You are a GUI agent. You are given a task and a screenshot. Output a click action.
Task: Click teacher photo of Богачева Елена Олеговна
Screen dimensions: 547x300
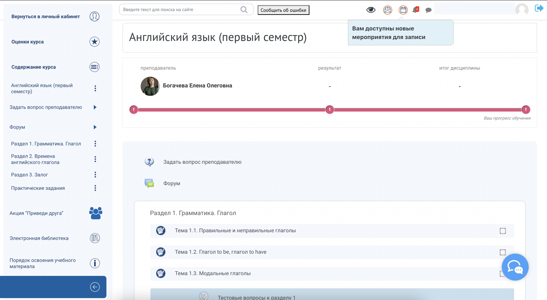click(x=150, y=86)
